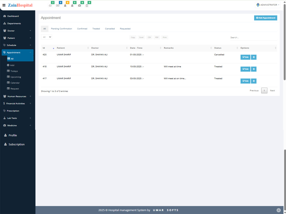Click the page vertical scrollbar
Image resolution: width=286 pixels, height=214 pixels.
(285, 42)
